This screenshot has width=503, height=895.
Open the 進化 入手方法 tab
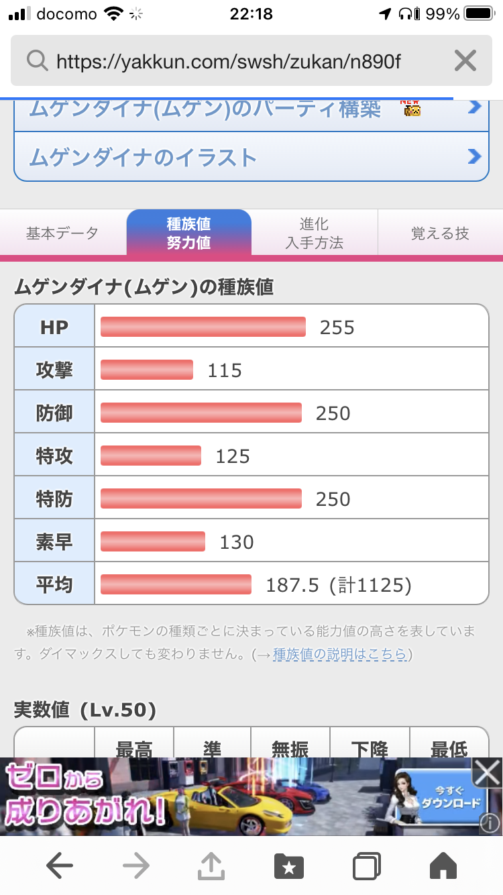pyautogui.click(x=314, y=233)
